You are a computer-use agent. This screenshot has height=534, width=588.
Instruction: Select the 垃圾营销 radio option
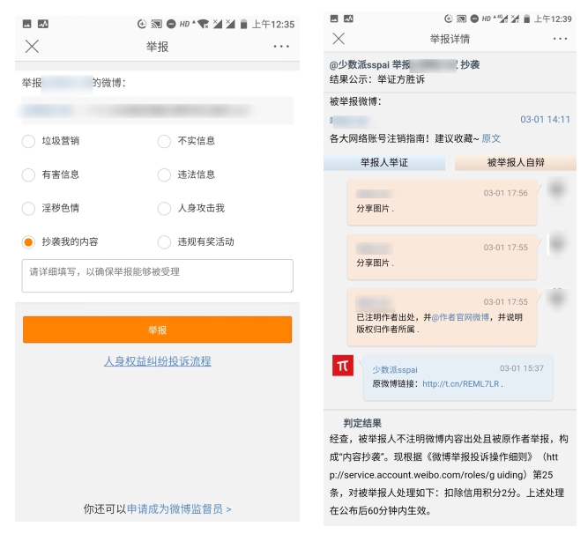click(x=28, y=141)
